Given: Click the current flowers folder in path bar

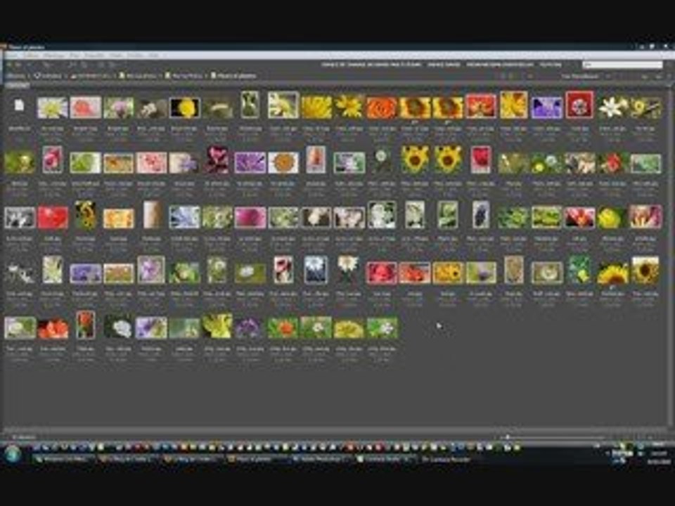Looking at the screenshot, I should (233, 76).
